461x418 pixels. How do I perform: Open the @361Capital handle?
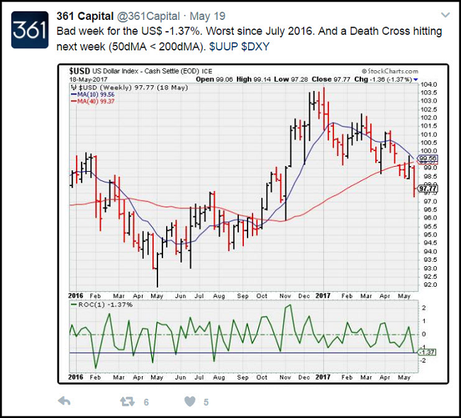pos(148,16)
